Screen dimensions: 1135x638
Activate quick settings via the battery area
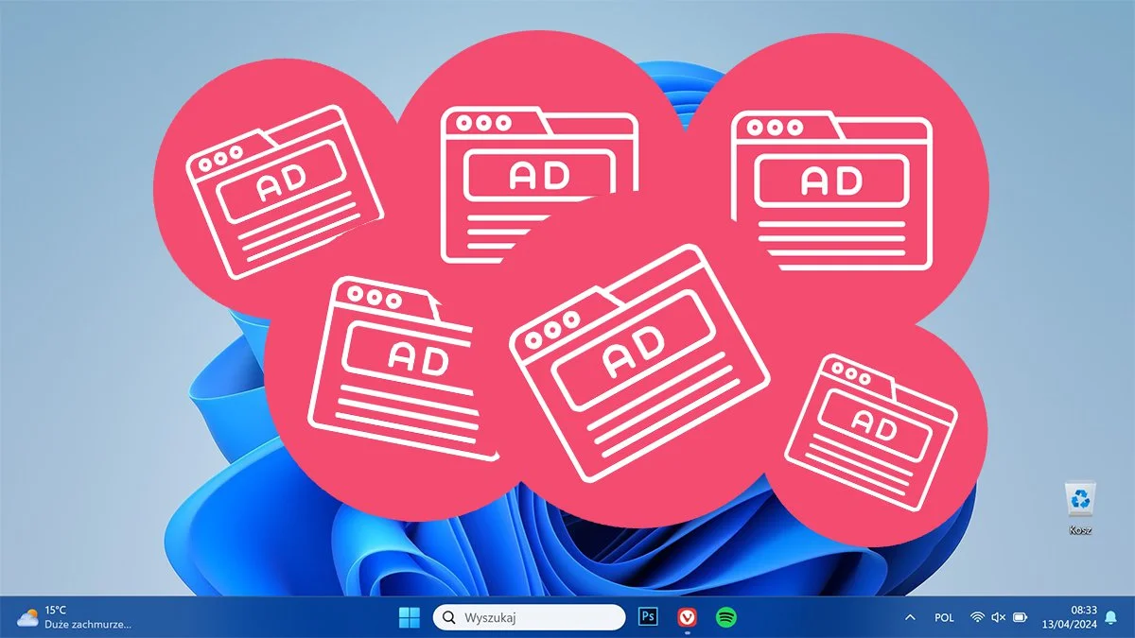point(1021,617)
